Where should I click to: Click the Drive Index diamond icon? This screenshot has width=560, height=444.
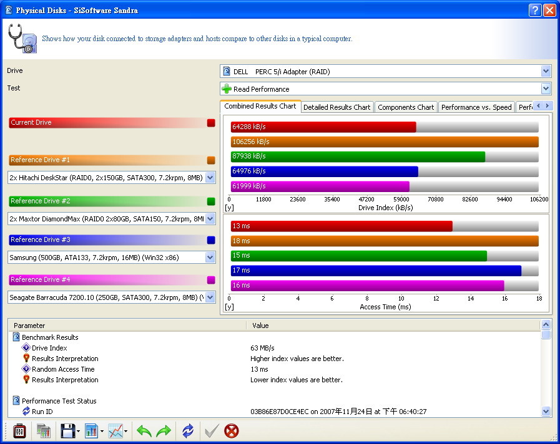click(26, 348)
